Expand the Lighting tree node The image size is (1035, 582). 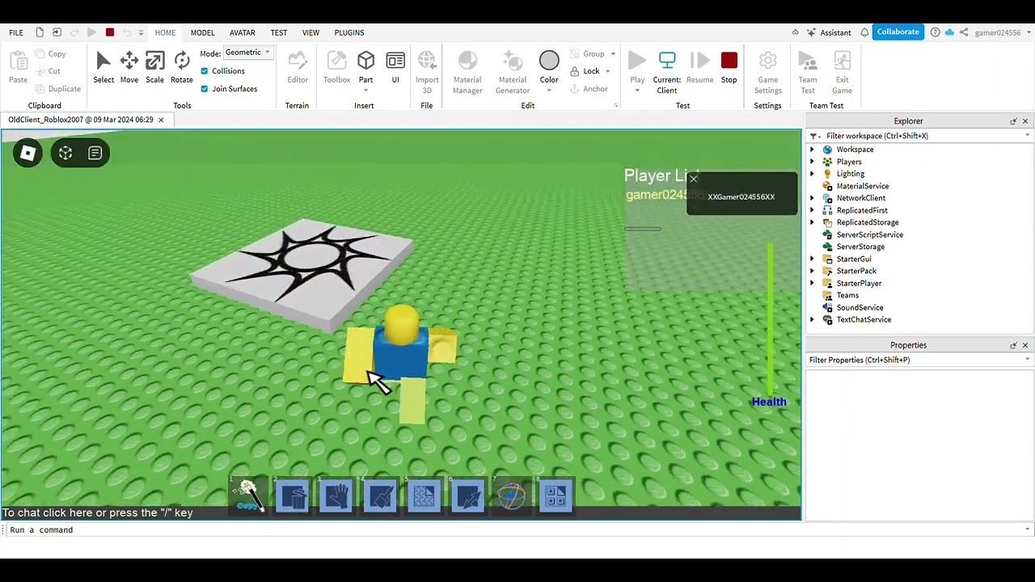click(x=813, y=174)
